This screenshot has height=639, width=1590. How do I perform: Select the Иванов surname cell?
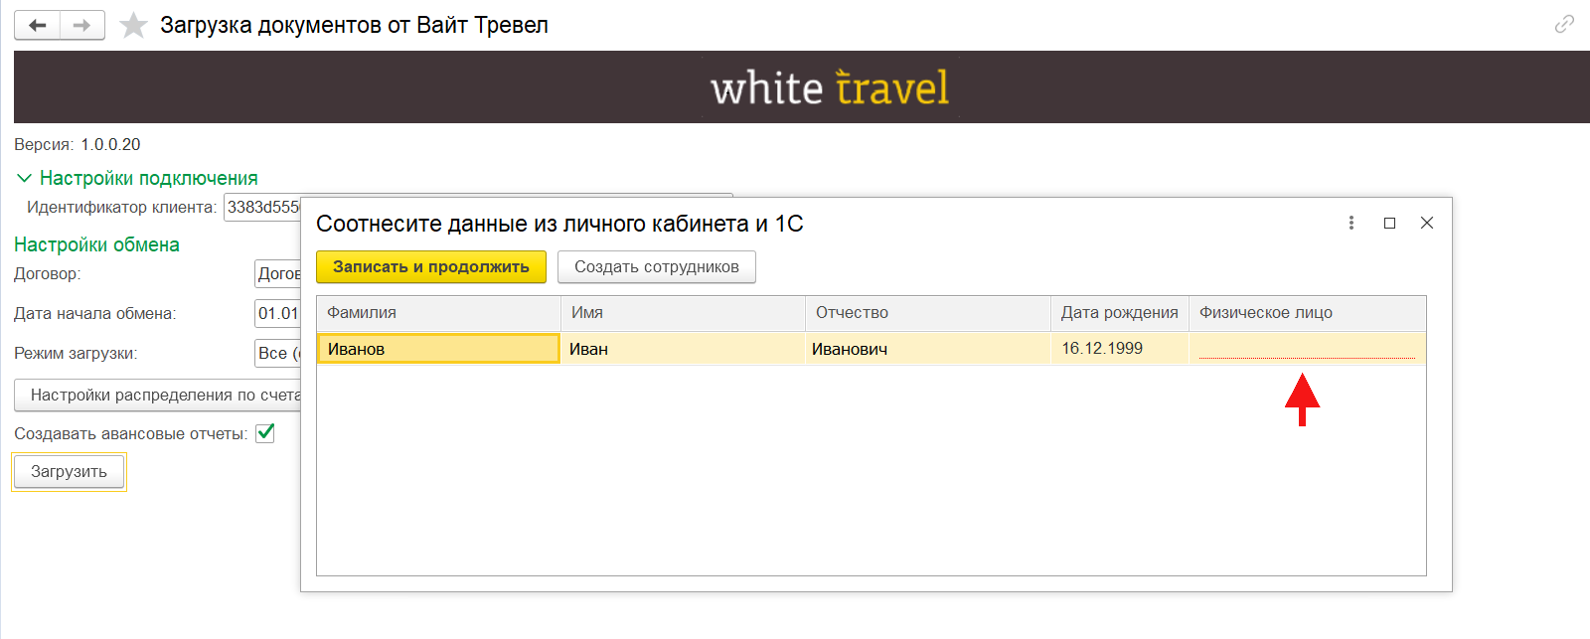[x=438, y=349]
